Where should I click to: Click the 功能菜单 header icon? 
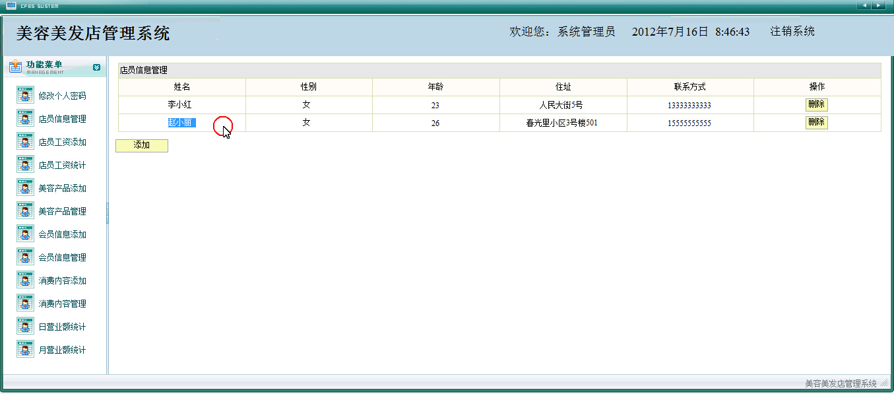15,67
